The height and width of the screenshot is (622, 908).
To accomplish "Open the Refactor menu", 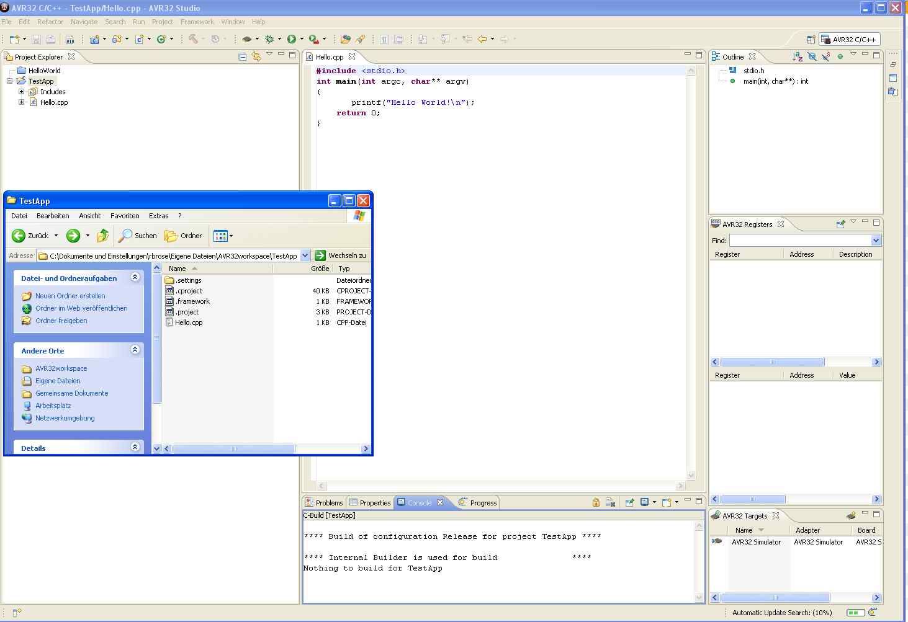I will click(x=50, y=22).
